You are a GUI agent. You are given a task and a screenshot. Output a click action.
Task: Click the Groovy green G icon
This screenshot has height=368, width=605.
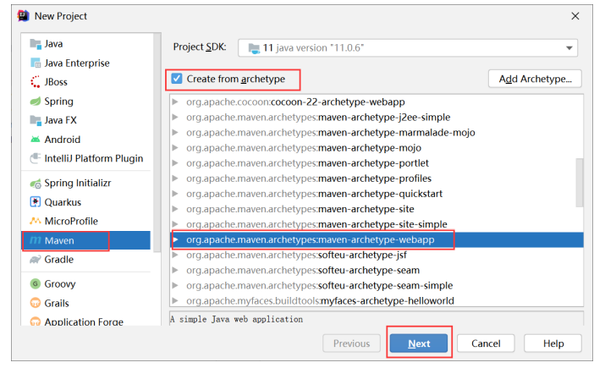click(36, 284)
